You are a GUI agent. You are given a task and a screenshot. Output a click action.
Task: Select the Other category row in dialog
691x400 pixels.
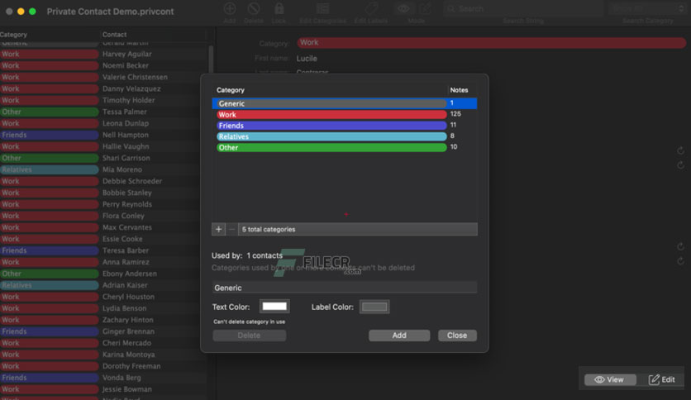click(x=344, y=148)
